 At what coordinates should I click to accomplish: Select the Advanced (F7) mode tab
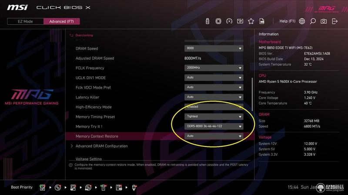coord(61,21)
